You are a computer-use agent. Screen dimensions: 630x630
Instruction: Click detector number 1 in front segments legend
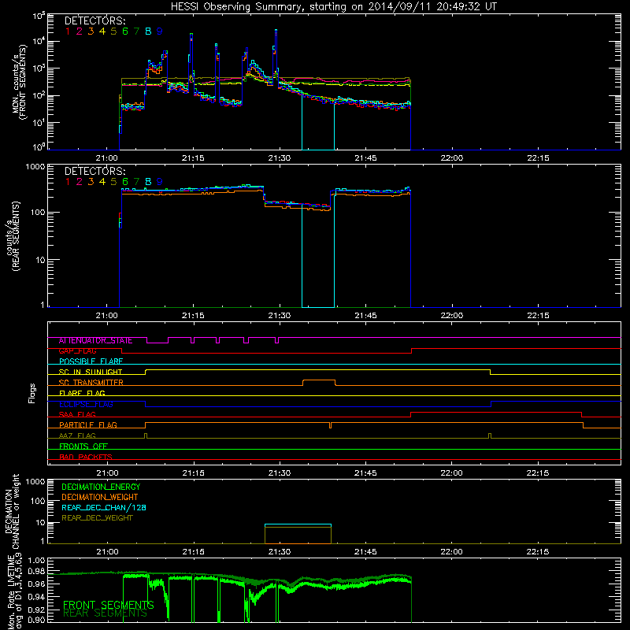(68, 31)
